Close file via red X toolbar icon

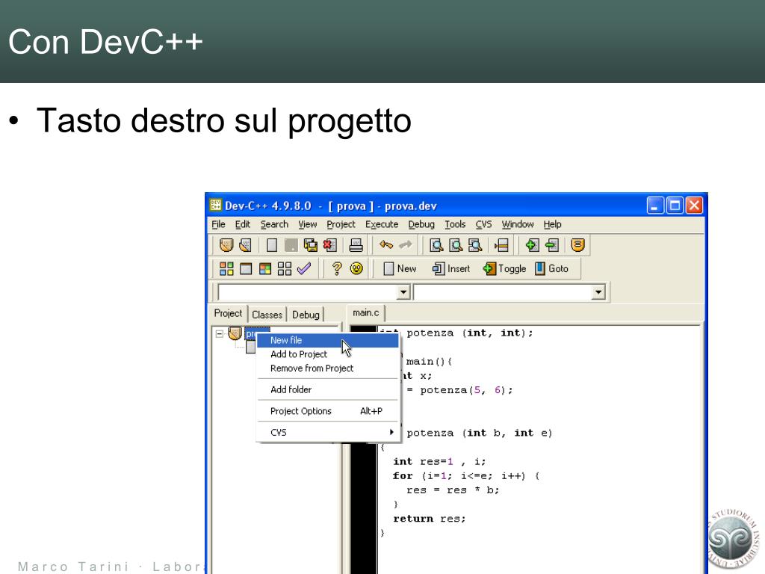pos(329,245)
